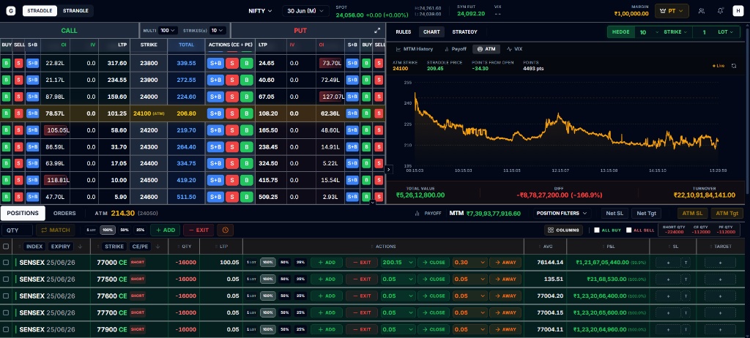The height and width of the screenshot is (338, 750).
Task: Click call-side S+B icon for 24000 strike
Action: coord(32,97)
